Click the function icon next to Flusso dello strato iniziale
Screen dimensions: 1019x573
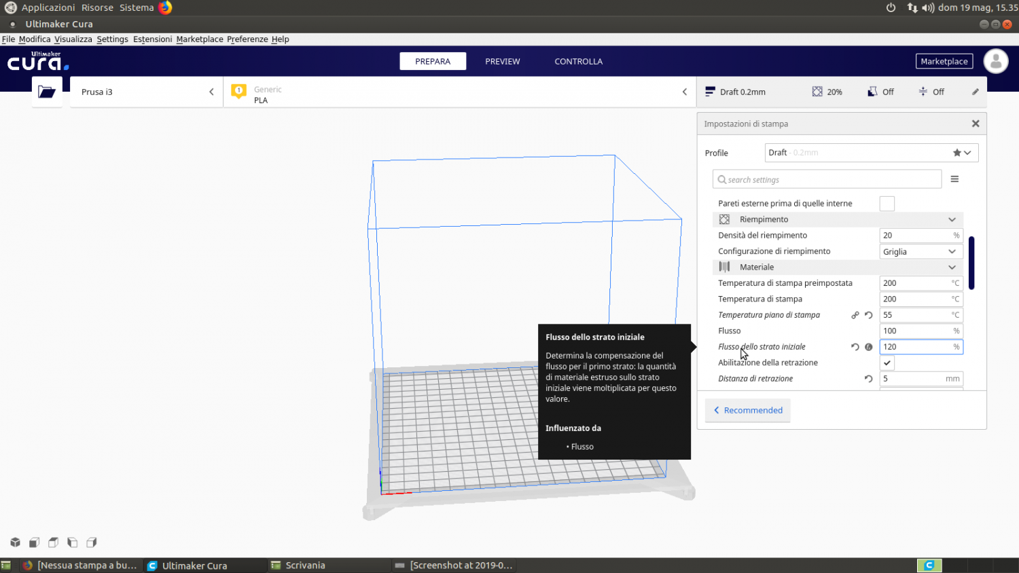pos(868,347)
